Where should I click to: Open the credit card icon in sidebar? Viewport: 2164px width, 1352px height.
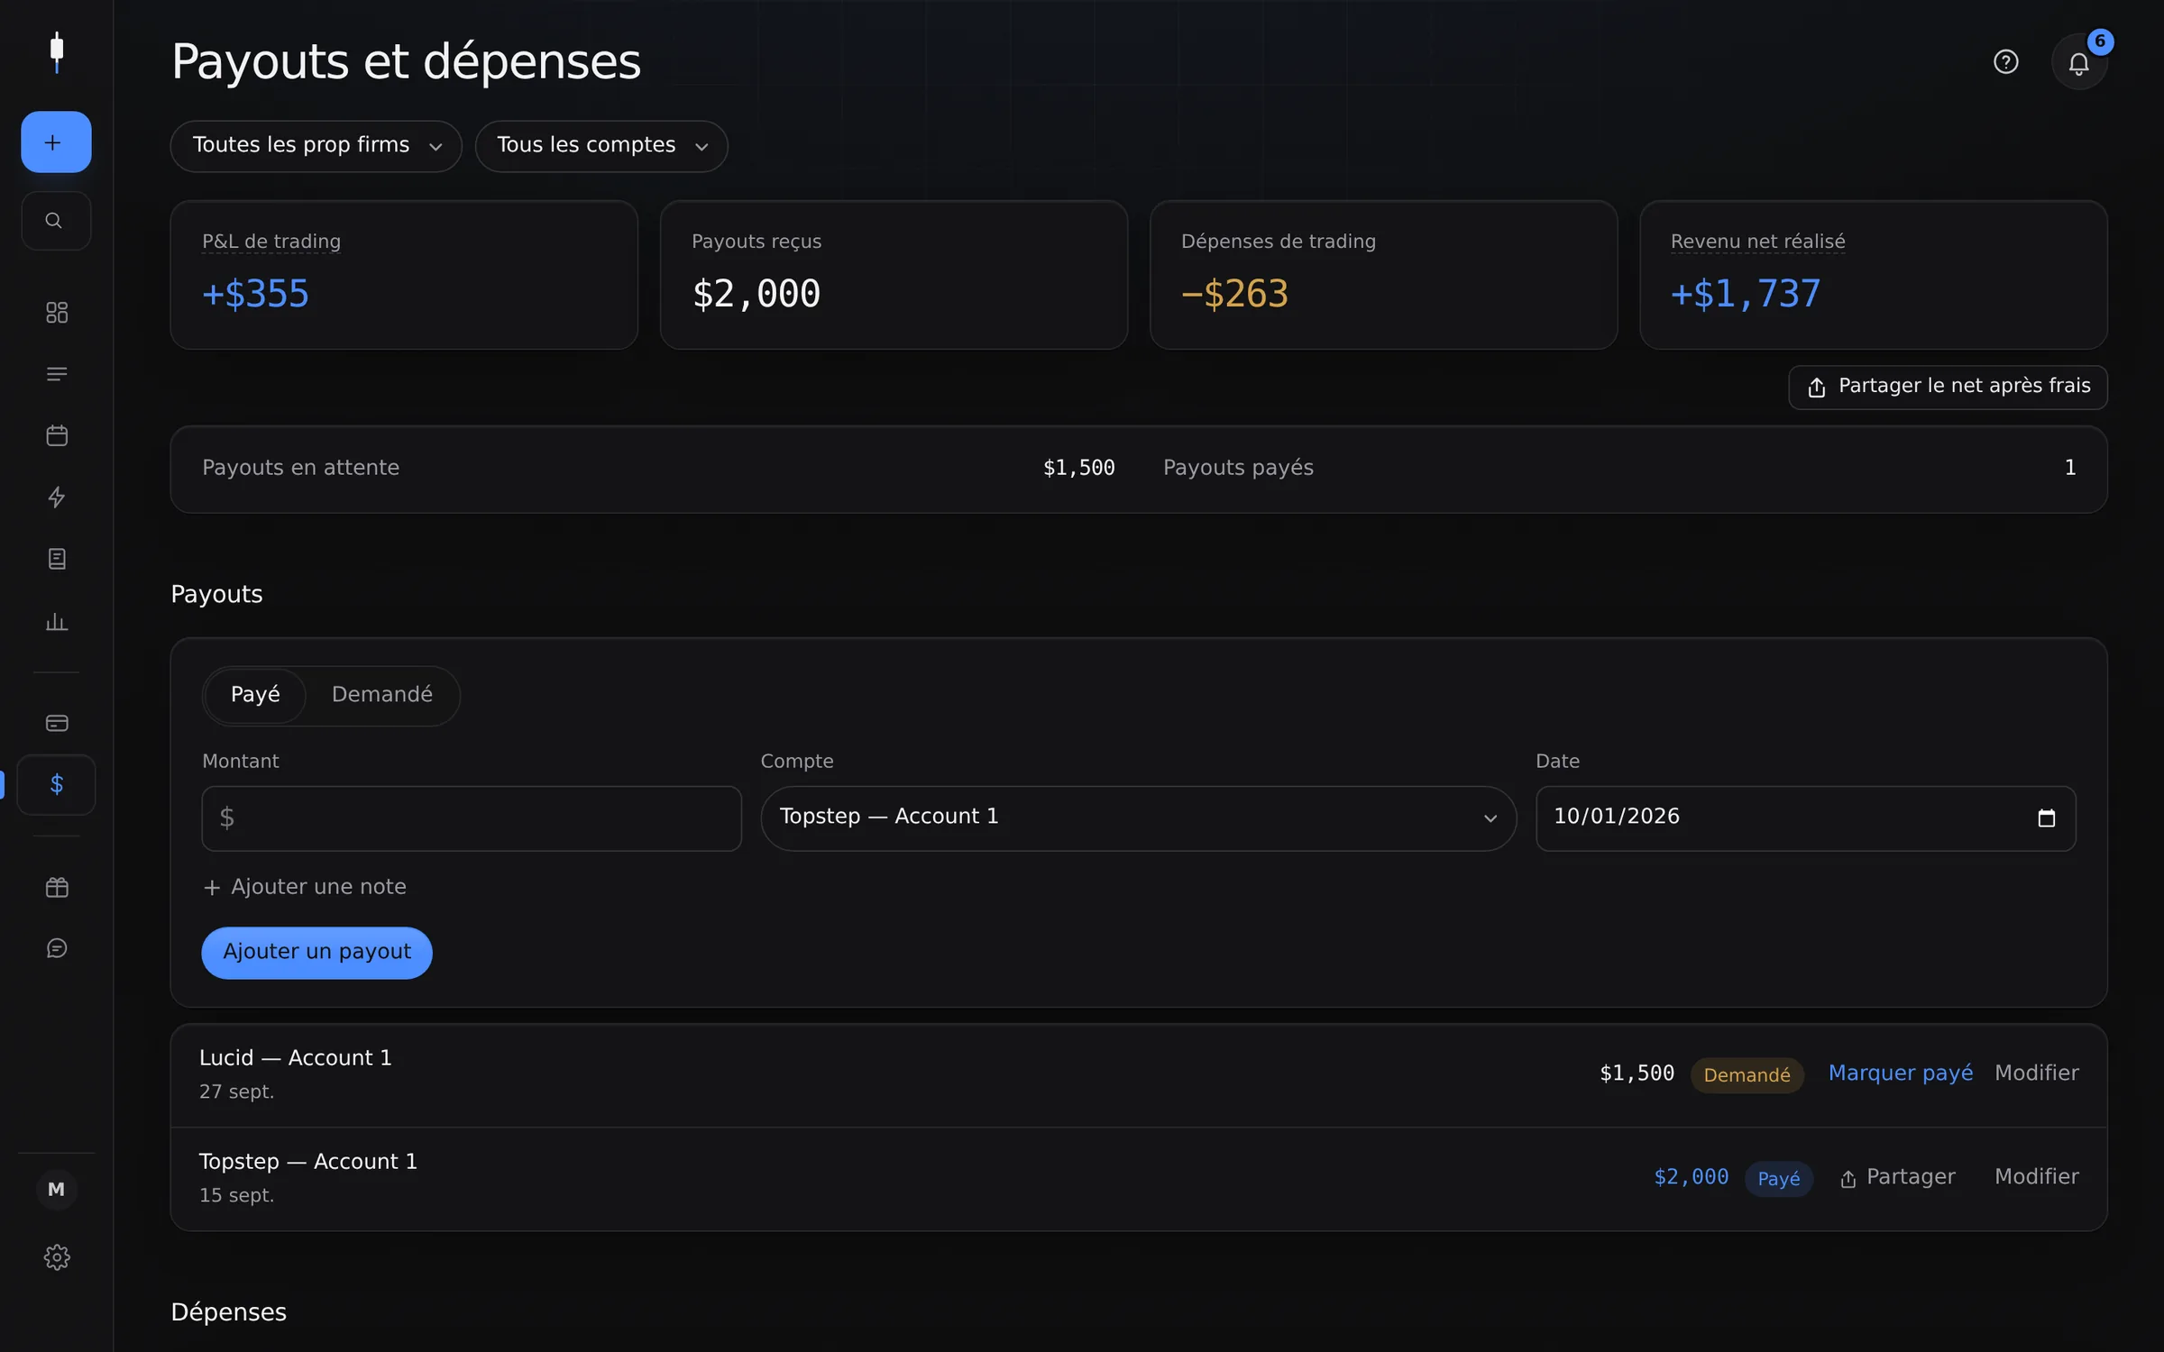point(57,723)
